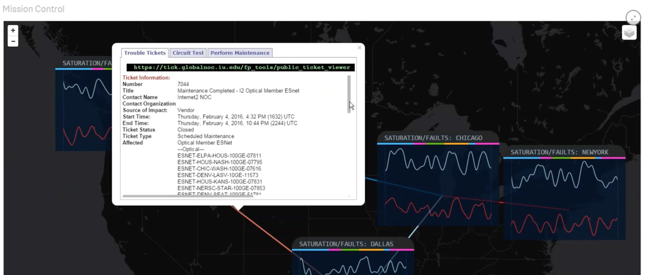This screenshot has height=275, width=645.
Task: Click the 'Maintenance Completed - I2 Optical Member ESnet' title
Action: [x=238, y=91]
